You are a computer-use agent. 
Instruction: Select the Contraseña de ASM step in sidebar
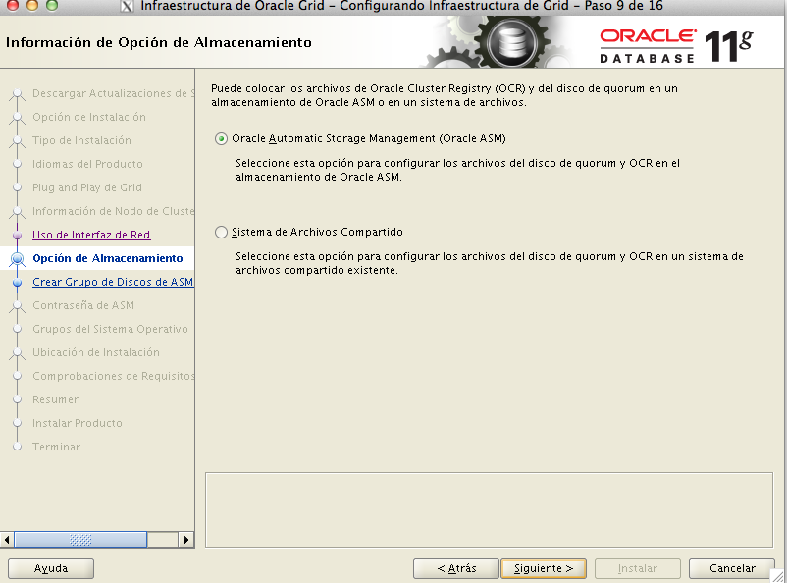pos(83,305)
